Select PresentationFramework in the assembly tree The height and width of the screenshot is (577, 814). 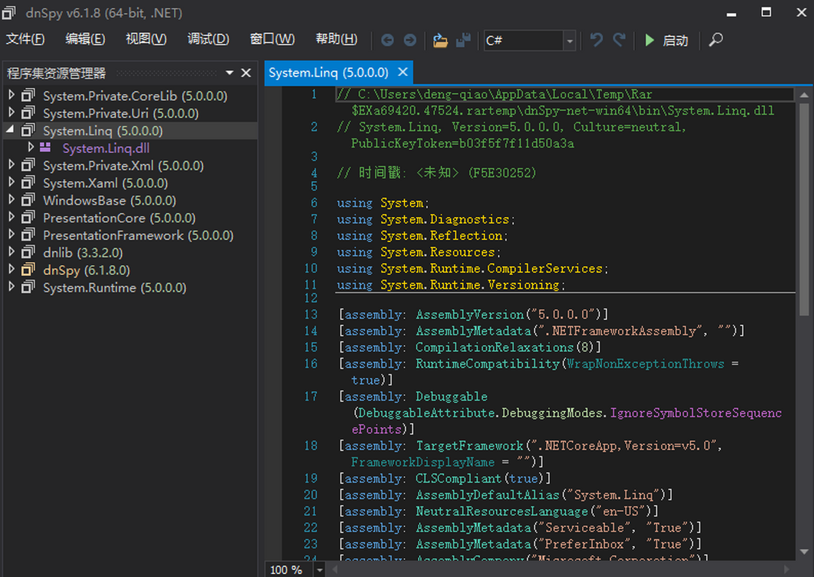(113, 235)
